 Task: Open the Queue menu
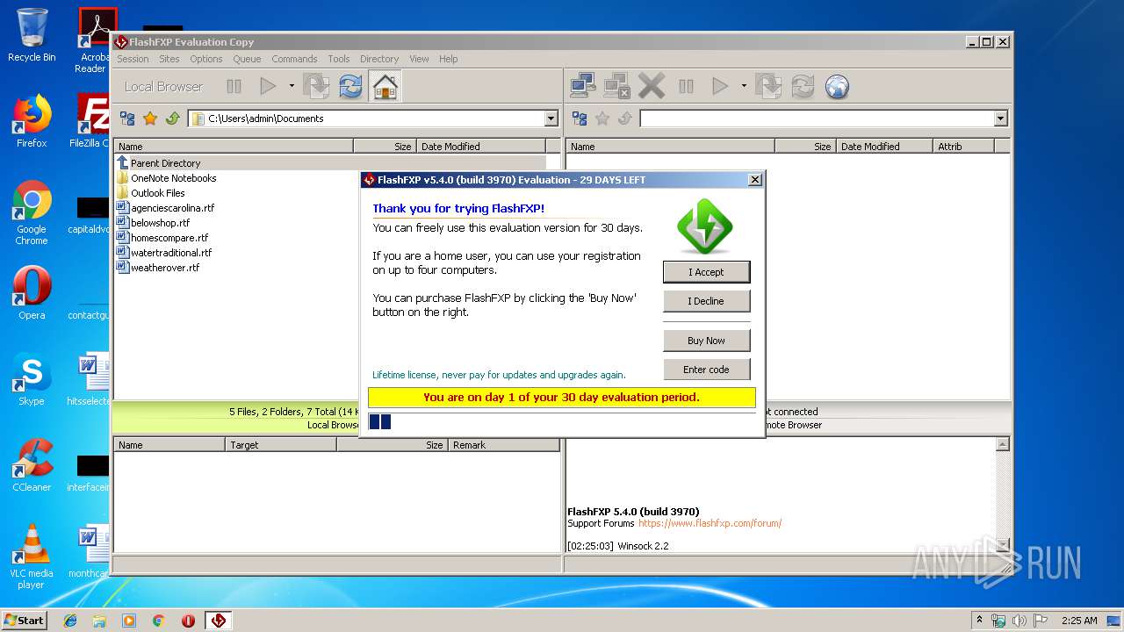click(x=247, y=59)
